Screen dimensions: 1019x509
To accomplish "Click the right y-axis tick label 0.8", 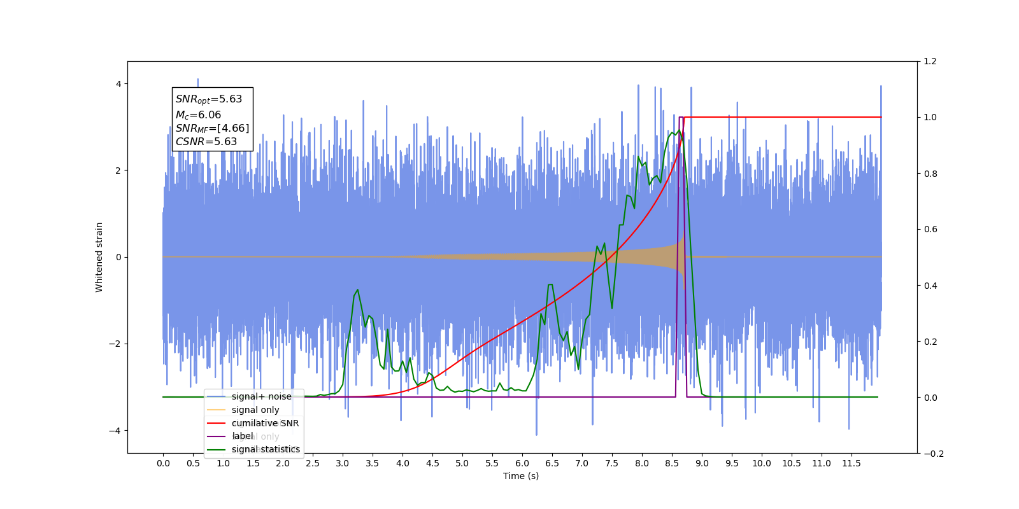I will coord(930,174).
